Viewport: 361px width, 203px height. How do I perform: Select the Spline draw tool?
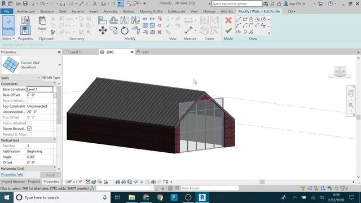click(263, 25)
